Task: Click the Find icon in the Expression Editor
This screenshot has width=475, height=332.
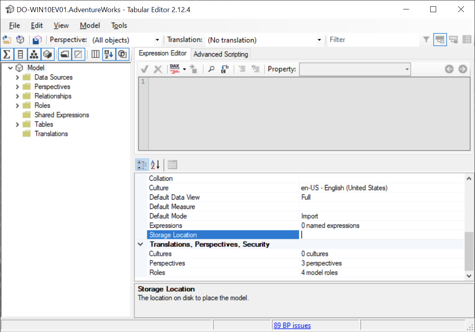Action: tap(211, 69)
